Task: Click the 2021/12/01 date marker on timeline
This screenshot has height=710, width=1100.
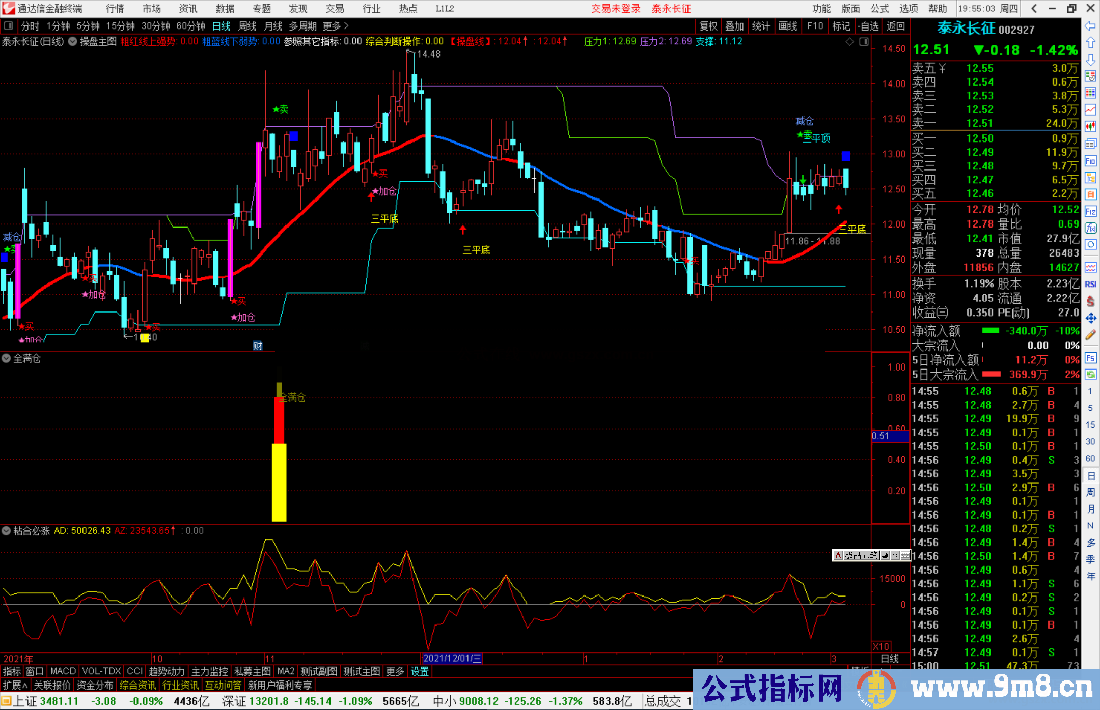Action: coord(452,658)
